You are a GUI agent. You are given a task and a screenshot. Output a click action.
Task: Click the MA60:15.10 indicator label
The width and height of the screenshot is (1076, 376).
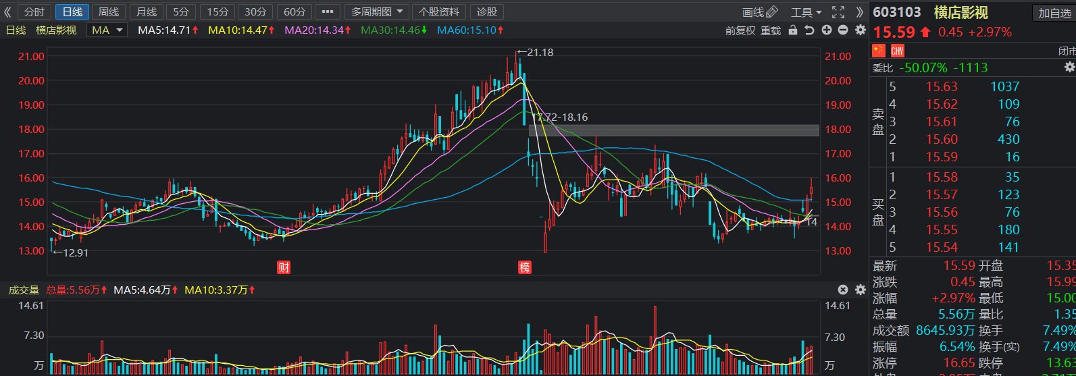pos(471,30)
